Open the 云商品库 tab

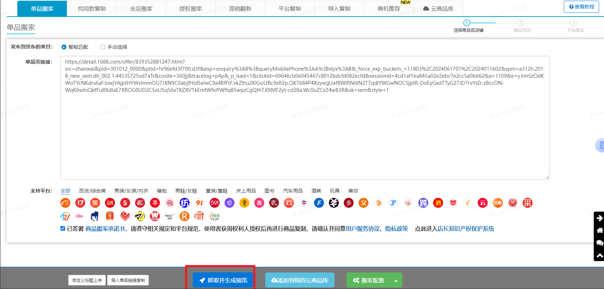click(x=438, y=8)
